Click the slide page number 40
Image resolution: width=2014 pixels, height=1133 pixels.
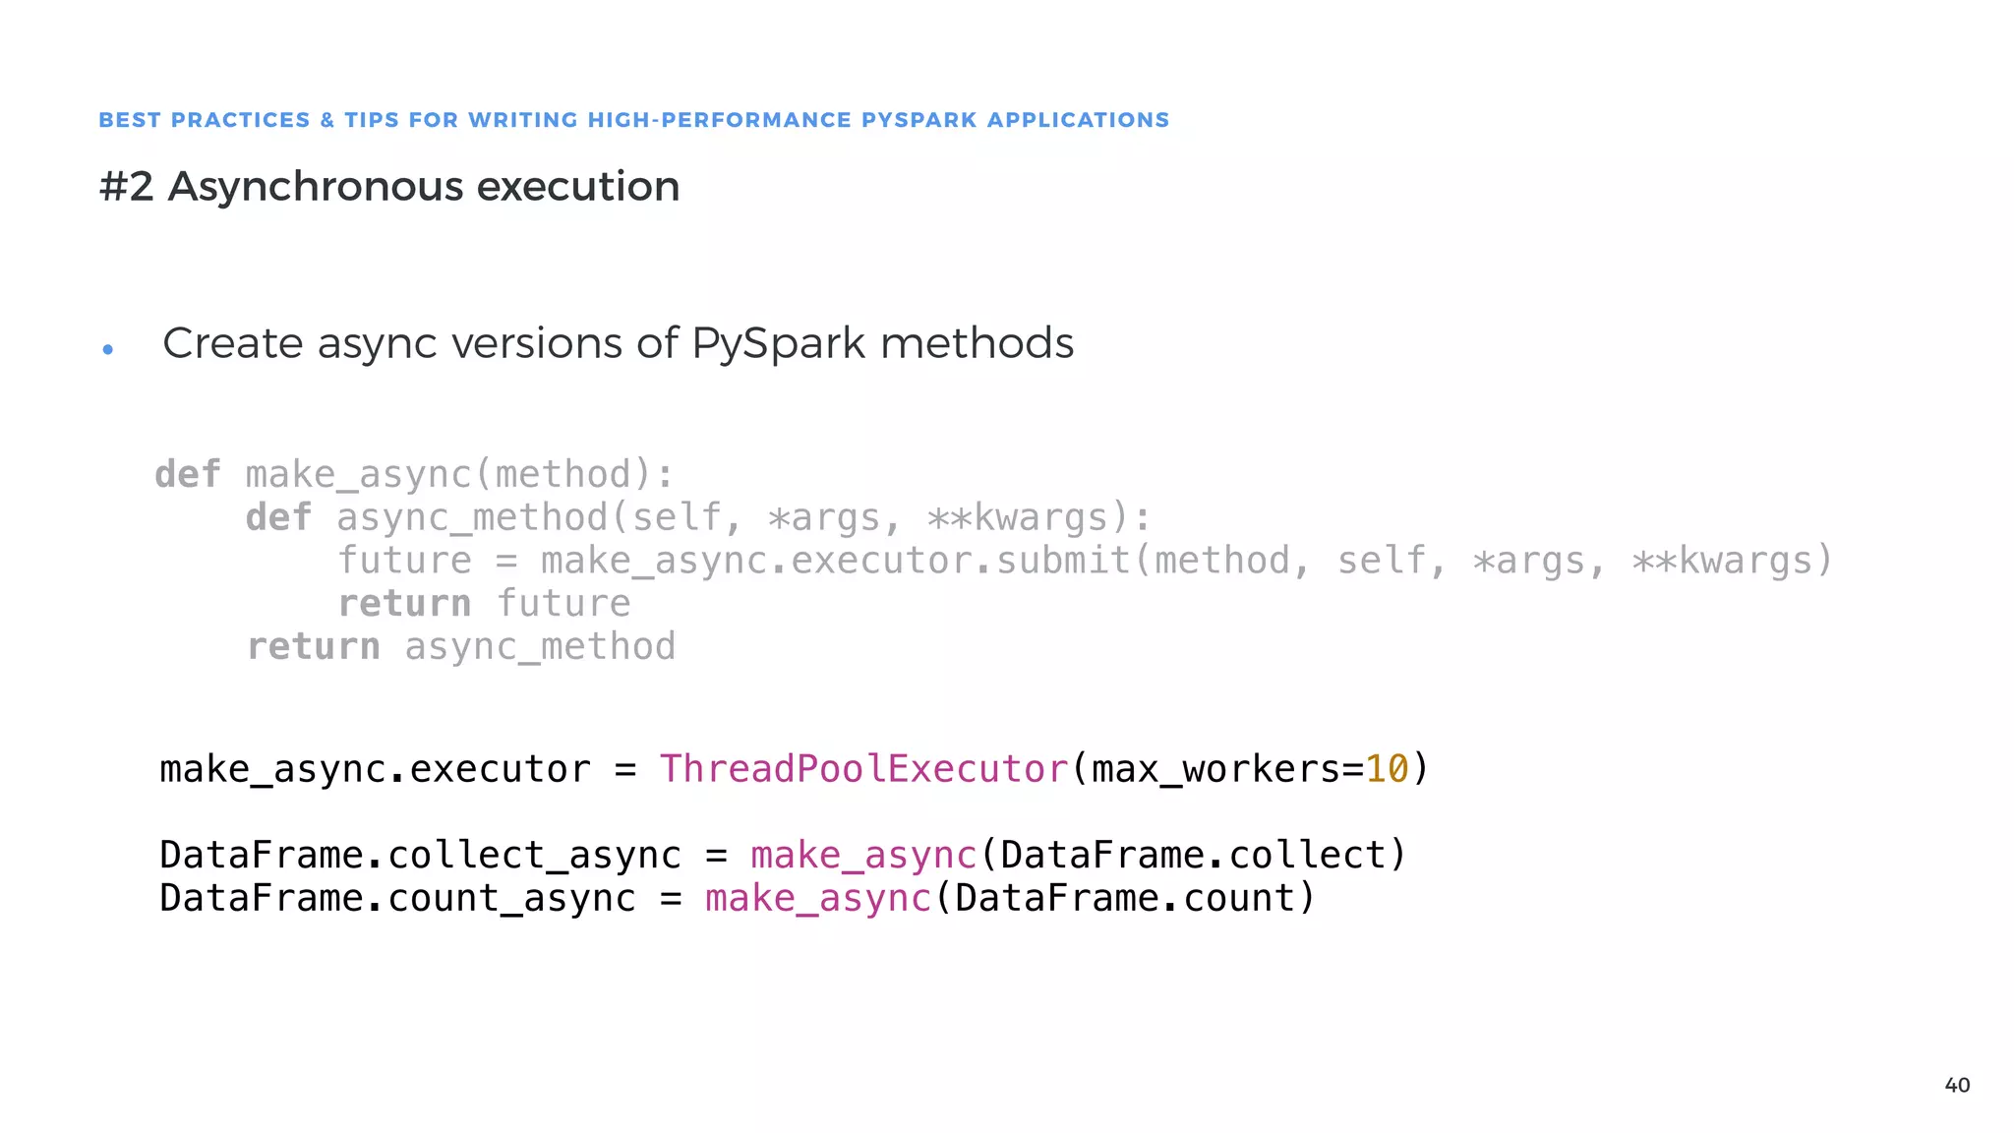coord(1957,1085)
